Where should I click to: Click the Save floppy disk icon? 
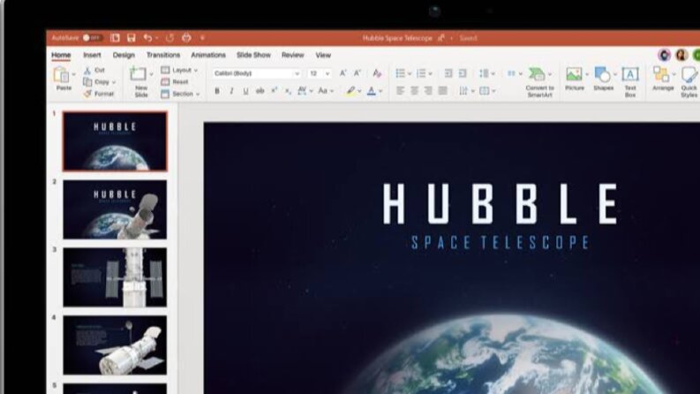[132, 38]
